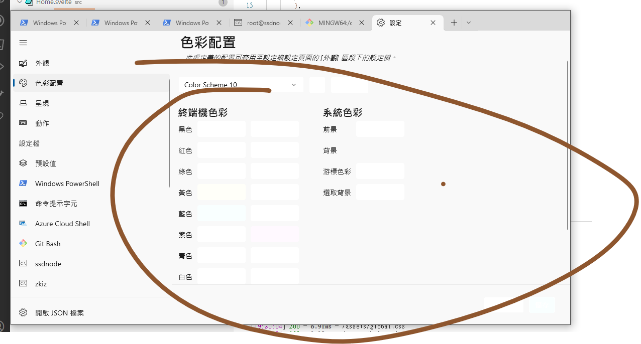Select 色彩配置 in the sidebar
641x344 pixels.
coord(91,83)
